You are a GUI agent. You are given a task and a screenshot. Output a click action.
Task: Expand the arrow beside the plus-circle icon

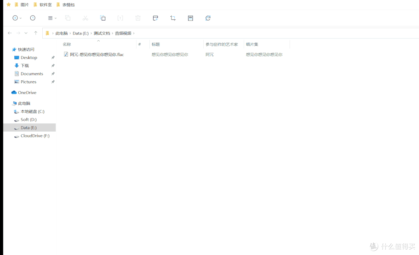[21, 18]
